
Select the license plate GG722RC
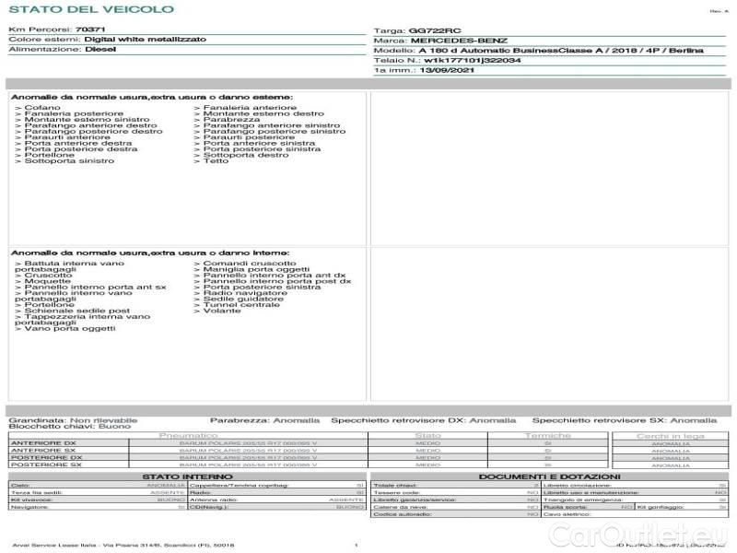[x=427, y=30]
